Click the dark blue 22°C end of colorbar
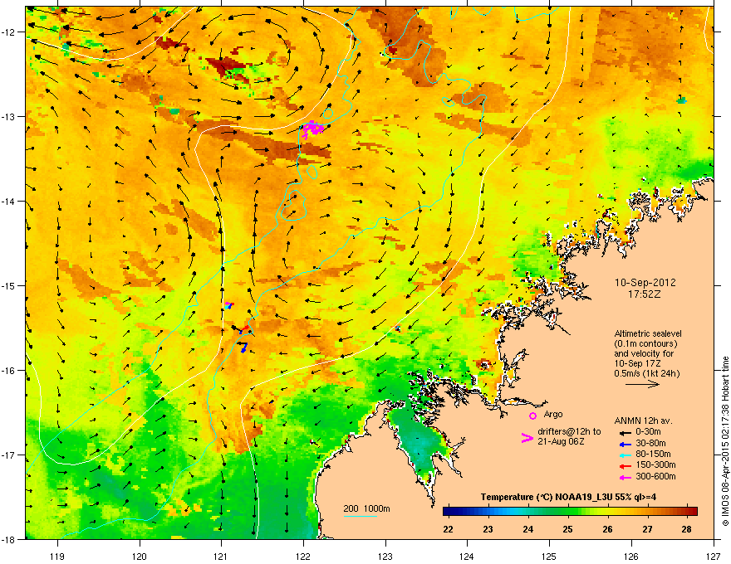The image size is (731, 564). [449, 512]
